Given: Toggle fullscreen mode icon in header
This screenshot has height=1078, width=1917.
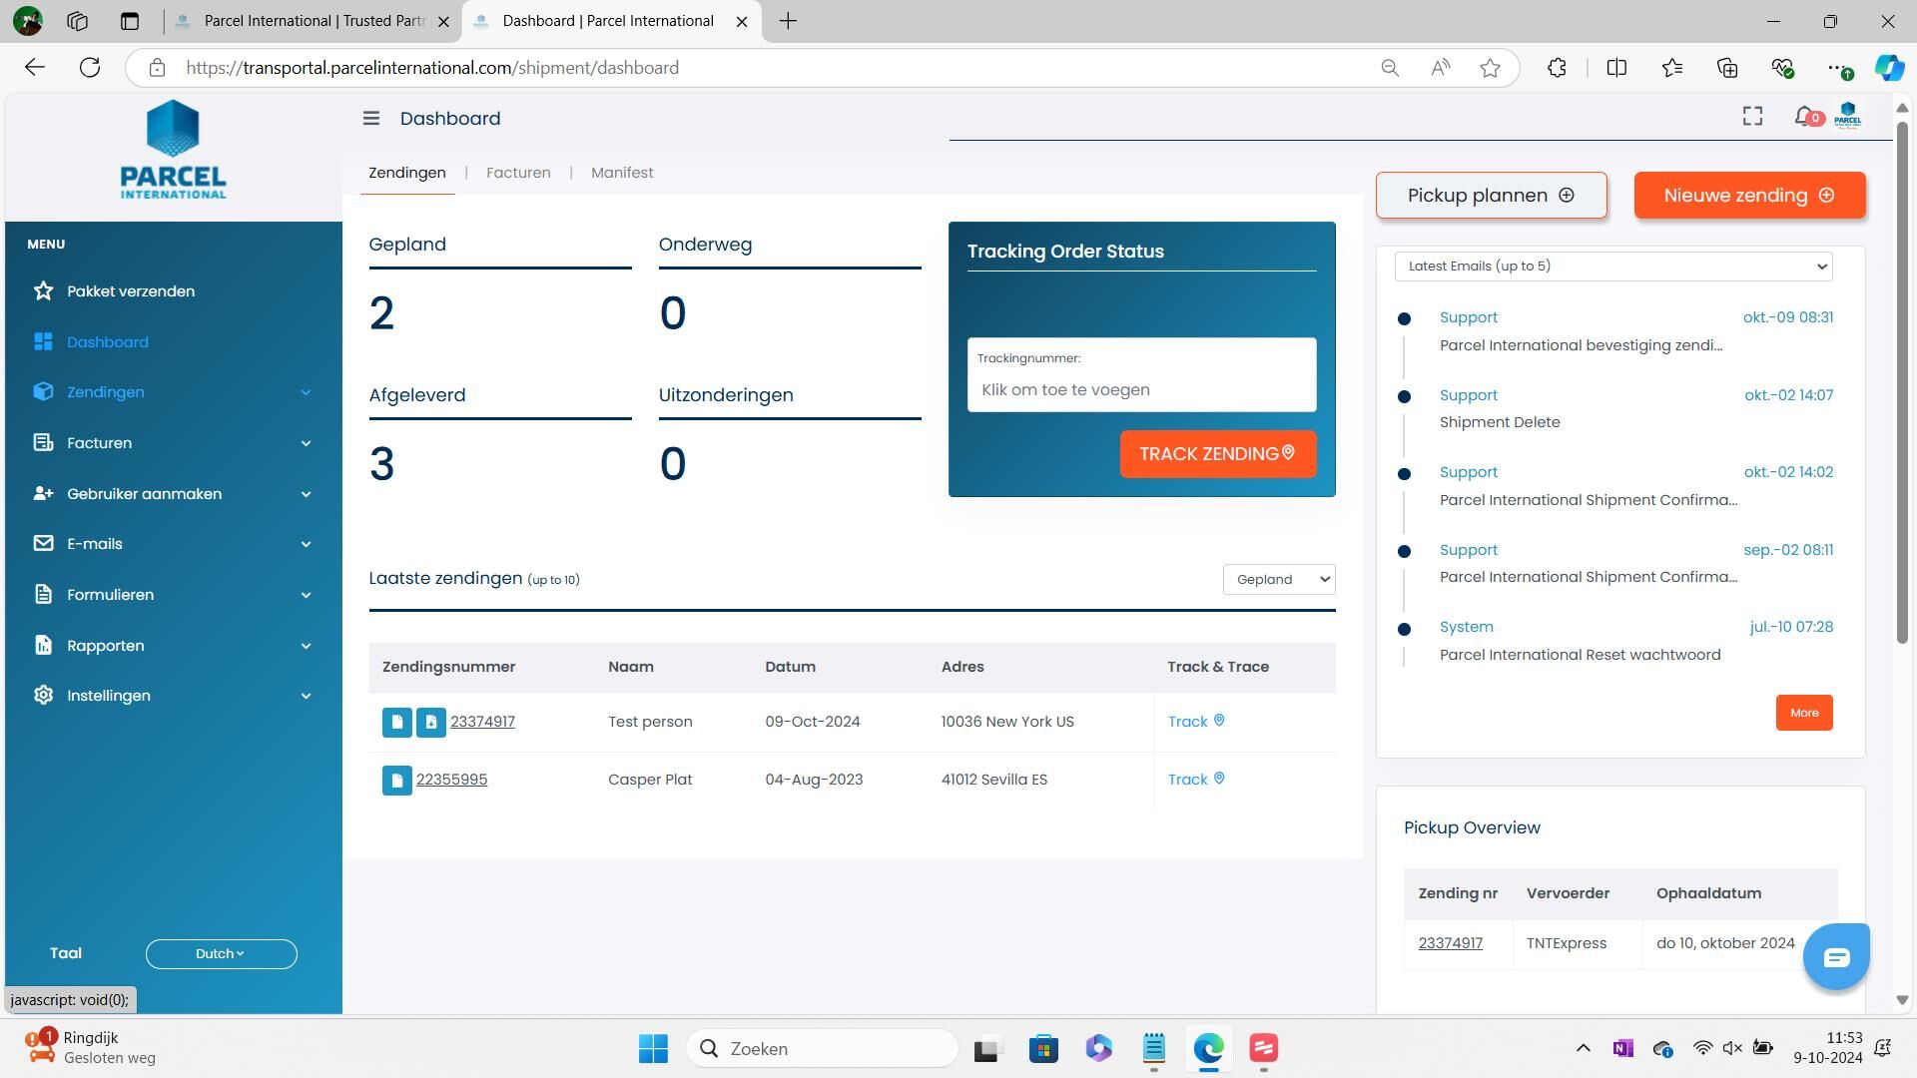Looking at the screenshot, I should (1752, 117).
